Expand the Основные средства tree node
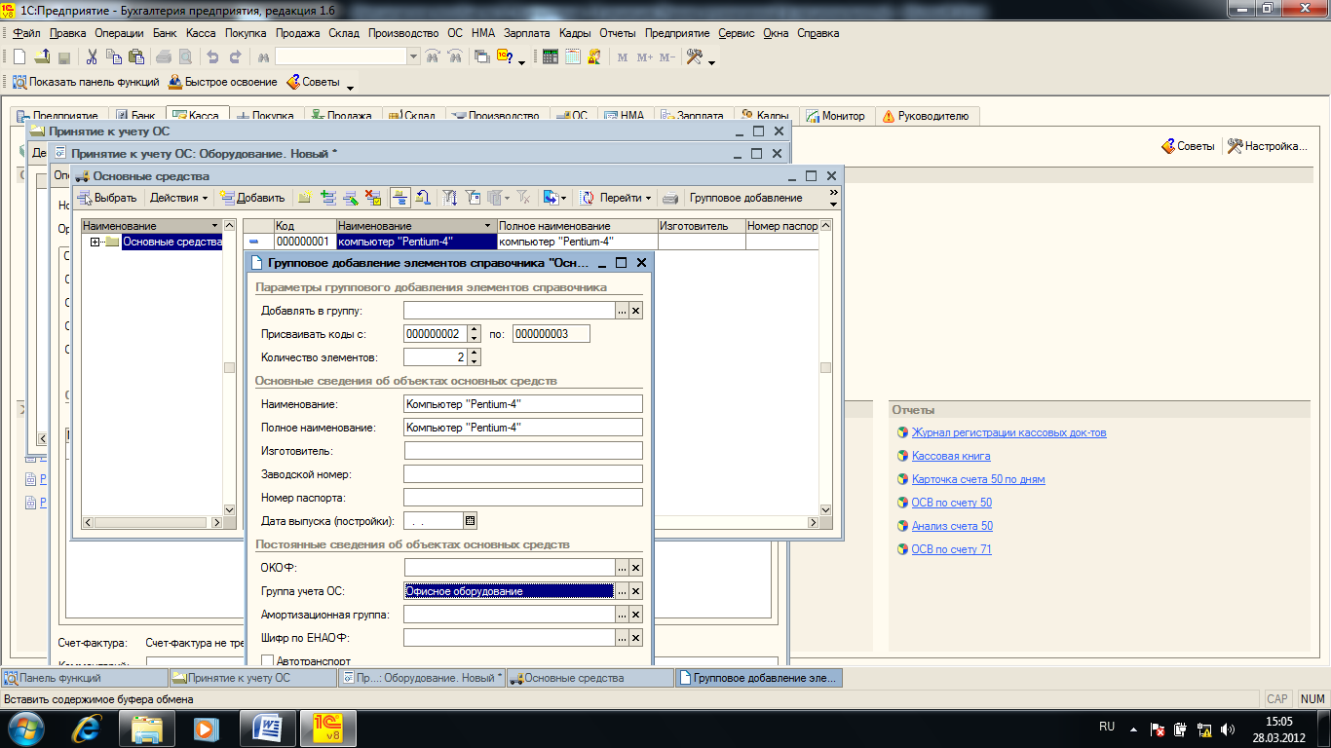The height and width of the screenshot is (748, 1331). click(95, 242)
